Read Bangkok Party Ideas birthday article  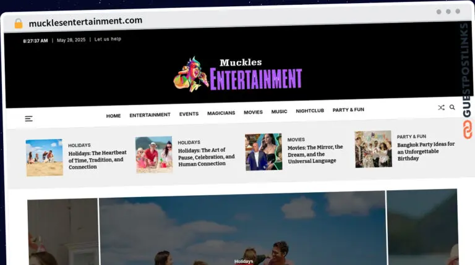click(426, 151)
